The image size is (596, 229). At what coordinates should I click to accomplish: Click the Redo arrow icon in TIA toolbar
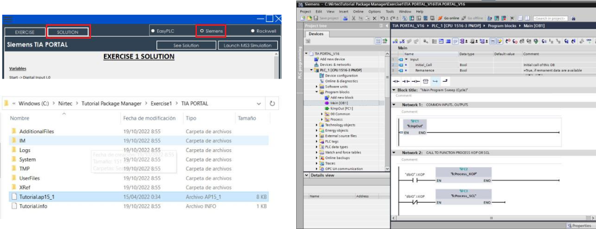(x=393, y=18)
